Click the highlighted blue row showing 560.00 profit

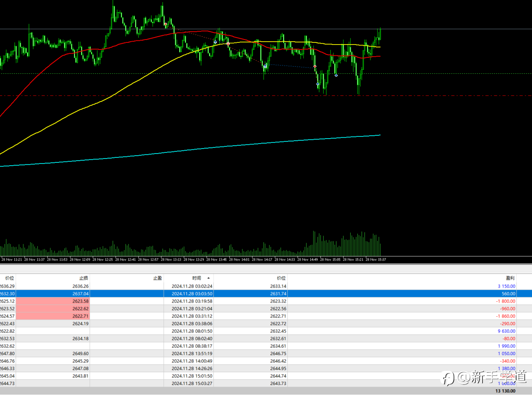click(266, 294)
